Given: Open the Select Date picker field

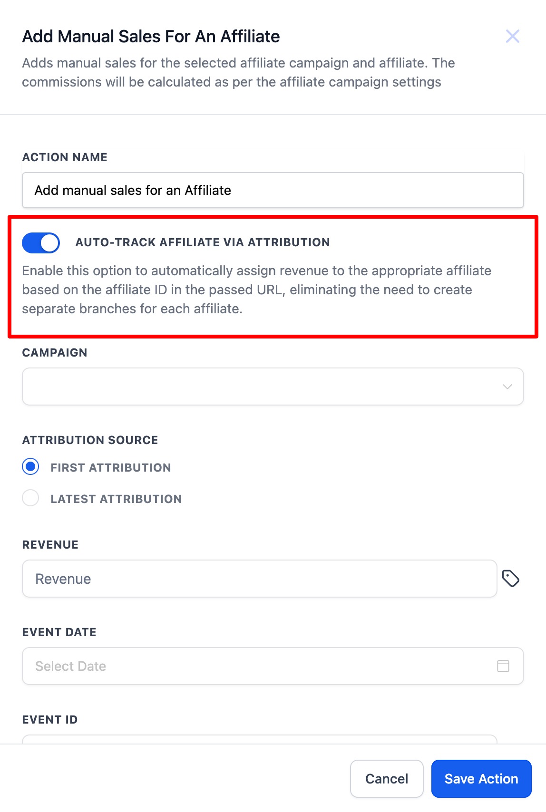Looking at the screenshot, I should click(273, 666).
